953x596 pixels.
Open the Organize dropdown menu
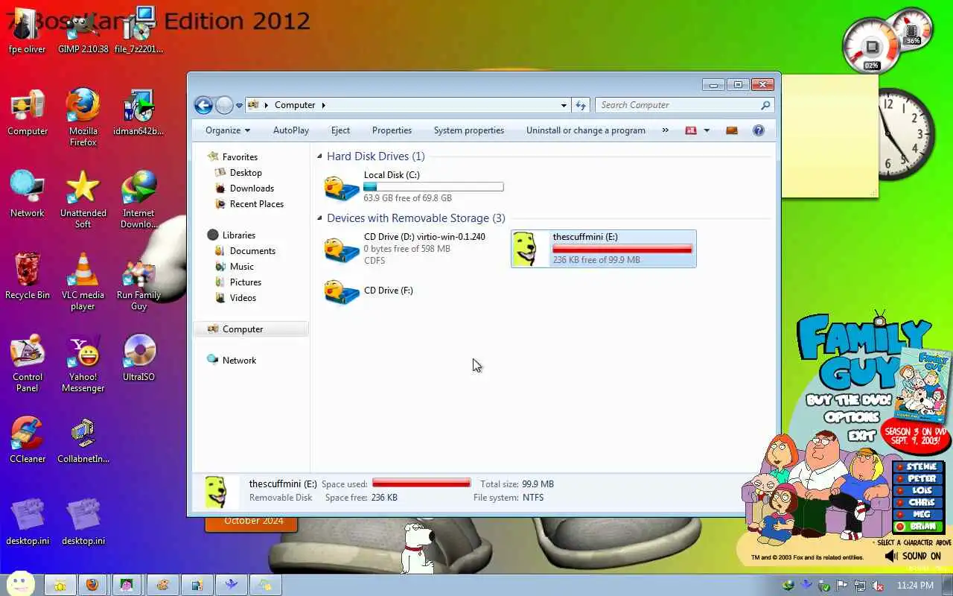click(228, 130)
